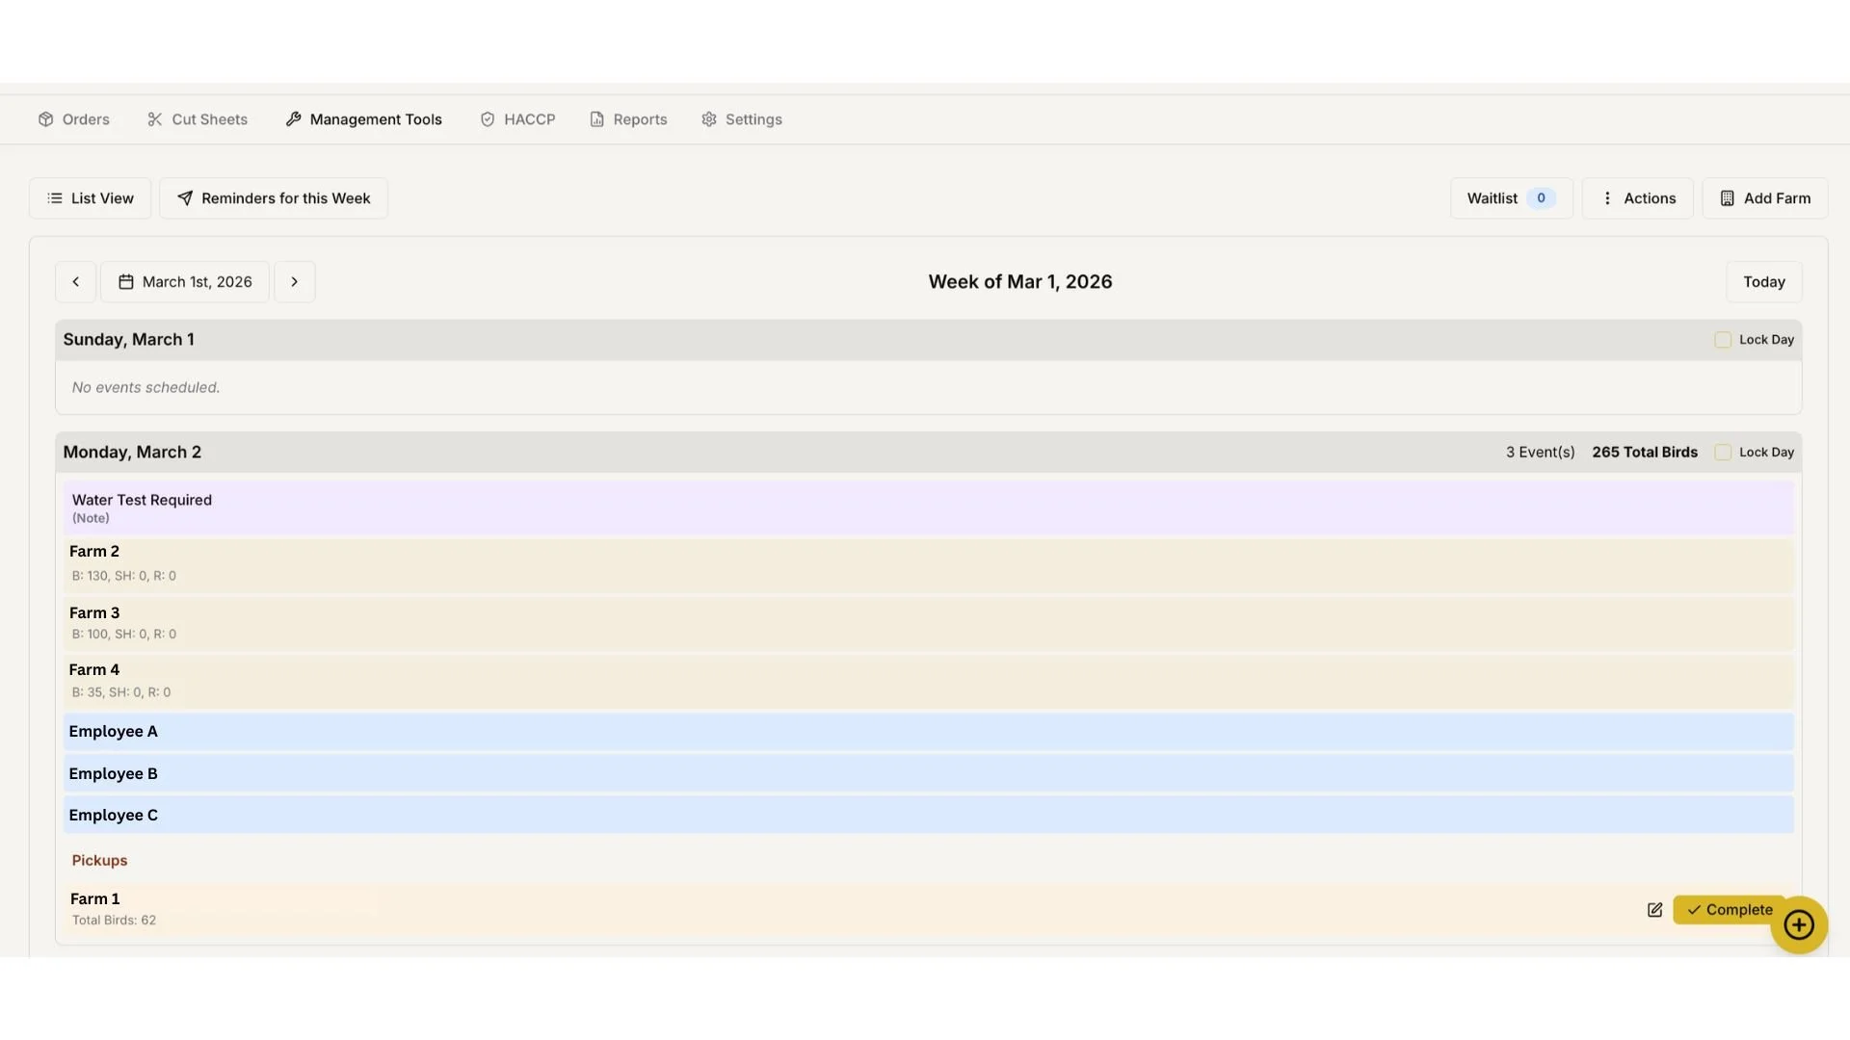Open List View

click(x=91, y=198)
